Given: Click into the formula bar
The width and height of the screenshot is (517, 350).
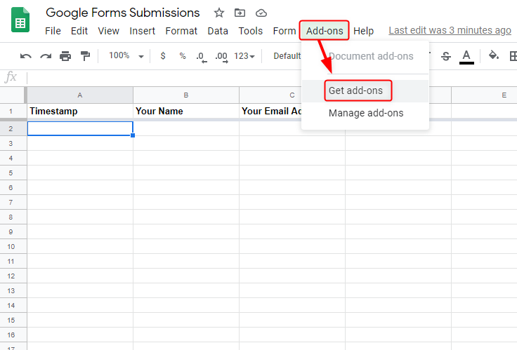Looking at the screenshot, I should coord(270,78).
